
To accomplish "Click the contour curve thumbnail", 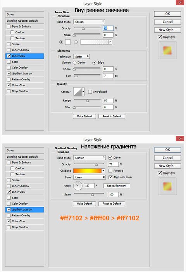I will (x=78, y=92).
